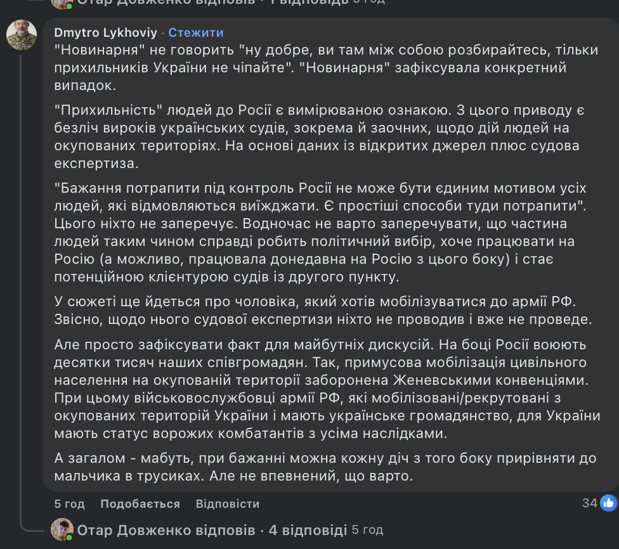Image resolution: width=619 pixels, height=549 pixels.
Task: Follow the author via the Стежити link
Action: [x=196, y=32]
